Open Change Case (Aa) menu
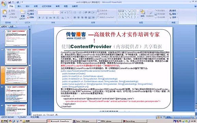 [x=63, y=17]
